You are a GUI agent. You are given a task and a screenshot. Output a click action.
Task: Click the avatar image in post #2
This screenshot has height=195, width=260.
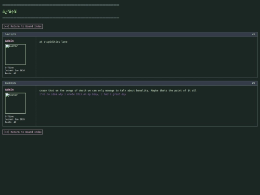[x=15, y=54]
